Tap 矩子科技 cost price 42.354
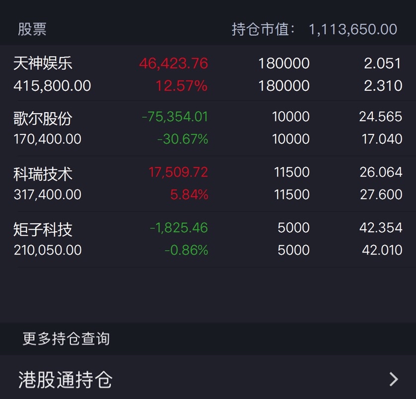 click(x=381, y=228)
